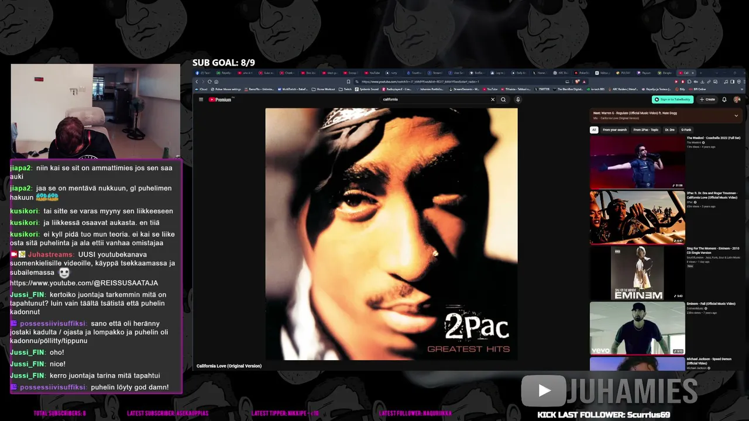The image size is (749, 421).
Task: Open the REISSUSAATAJA YouTube link in chat
Action: click(x=84, y=283)
